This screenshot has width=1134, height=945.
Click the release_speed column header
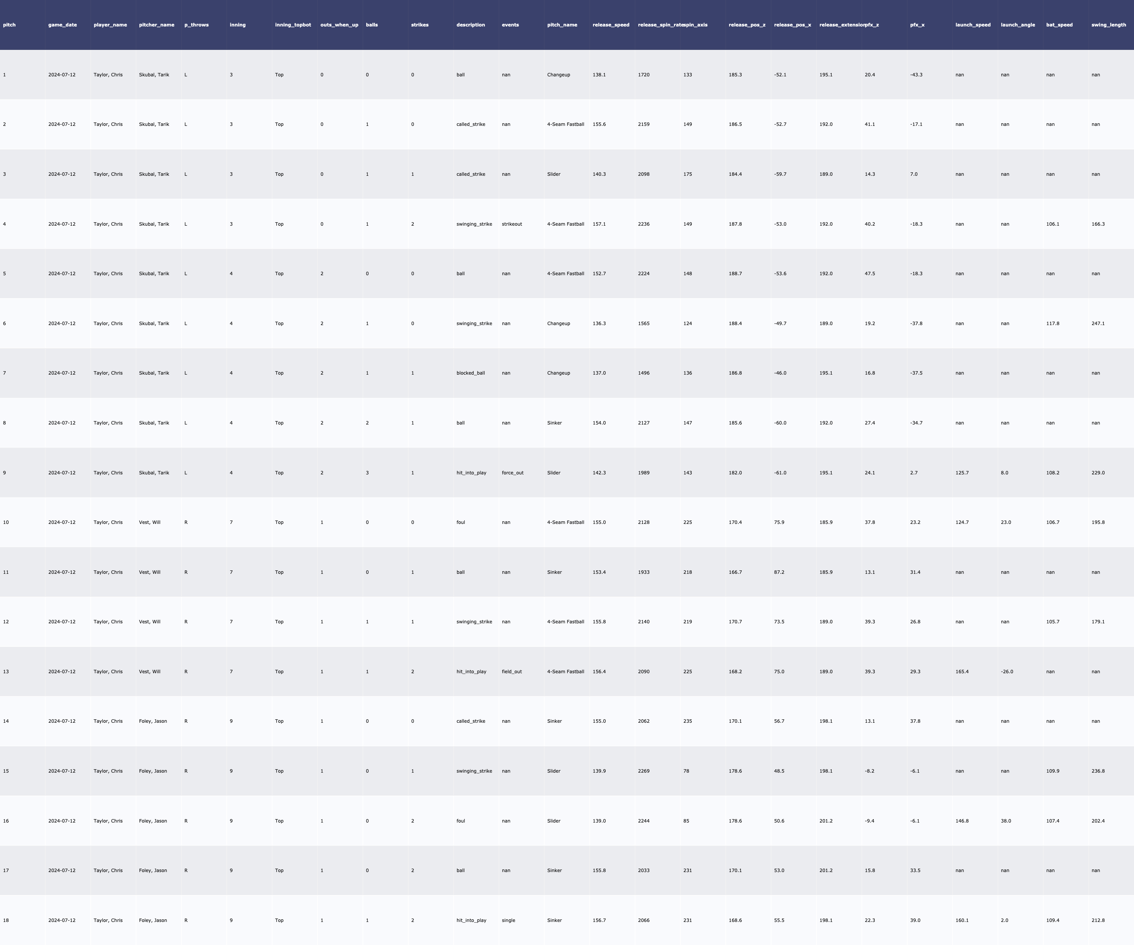tap(611, 25)
